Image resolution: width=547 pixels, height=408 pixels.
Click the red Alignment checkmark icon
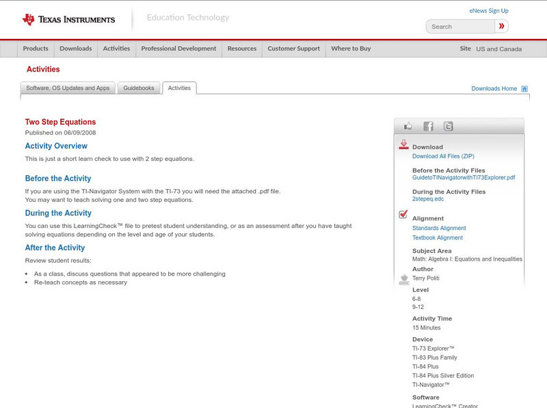click(x=403, y=215)
